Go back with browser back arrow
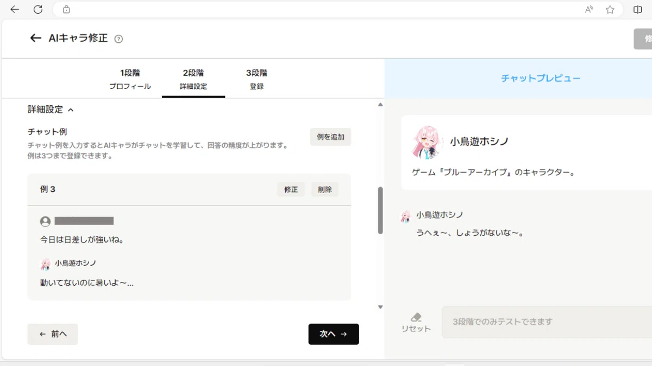Image resolution: width=652 pixels, height=366 pixels. tap(15, 9)
